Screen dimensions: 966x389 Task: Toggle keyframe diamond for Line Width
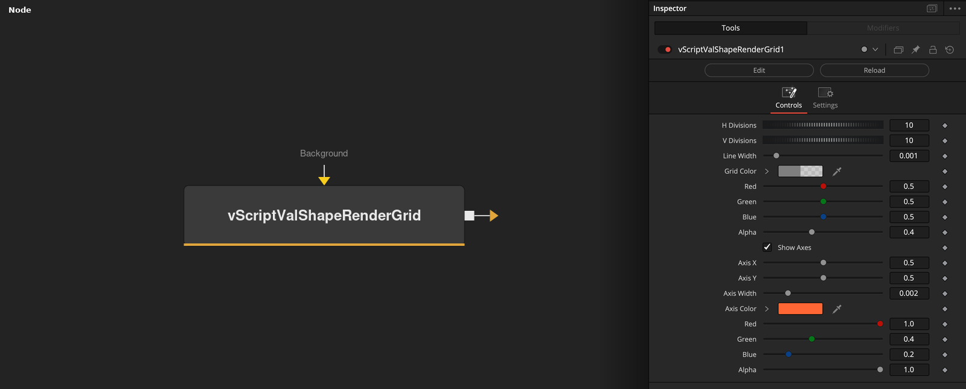[x=945, y=156]
